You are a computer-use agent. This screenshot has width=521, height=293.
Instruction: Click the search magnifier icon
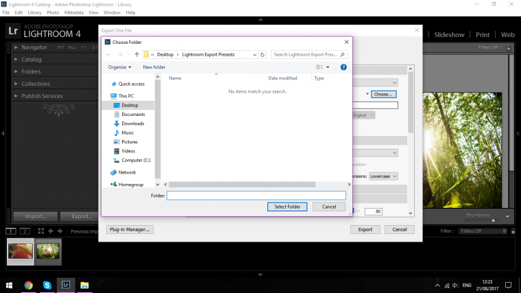(342, 54)
